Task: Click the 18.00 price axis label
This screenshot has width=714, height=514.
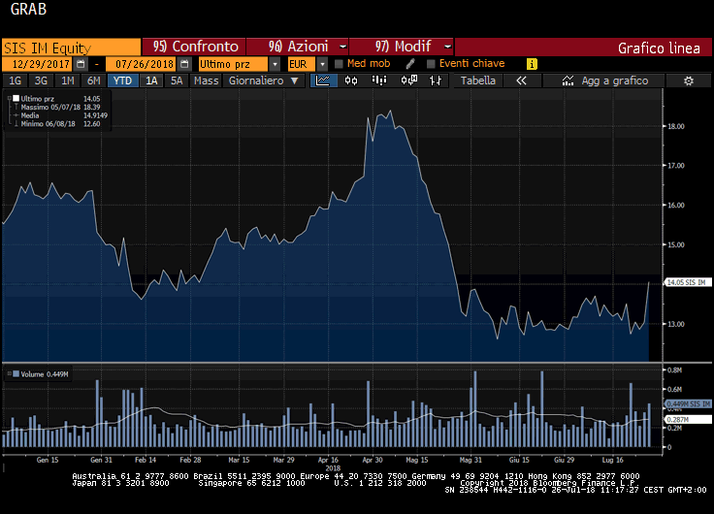Action: pos(676,127)
